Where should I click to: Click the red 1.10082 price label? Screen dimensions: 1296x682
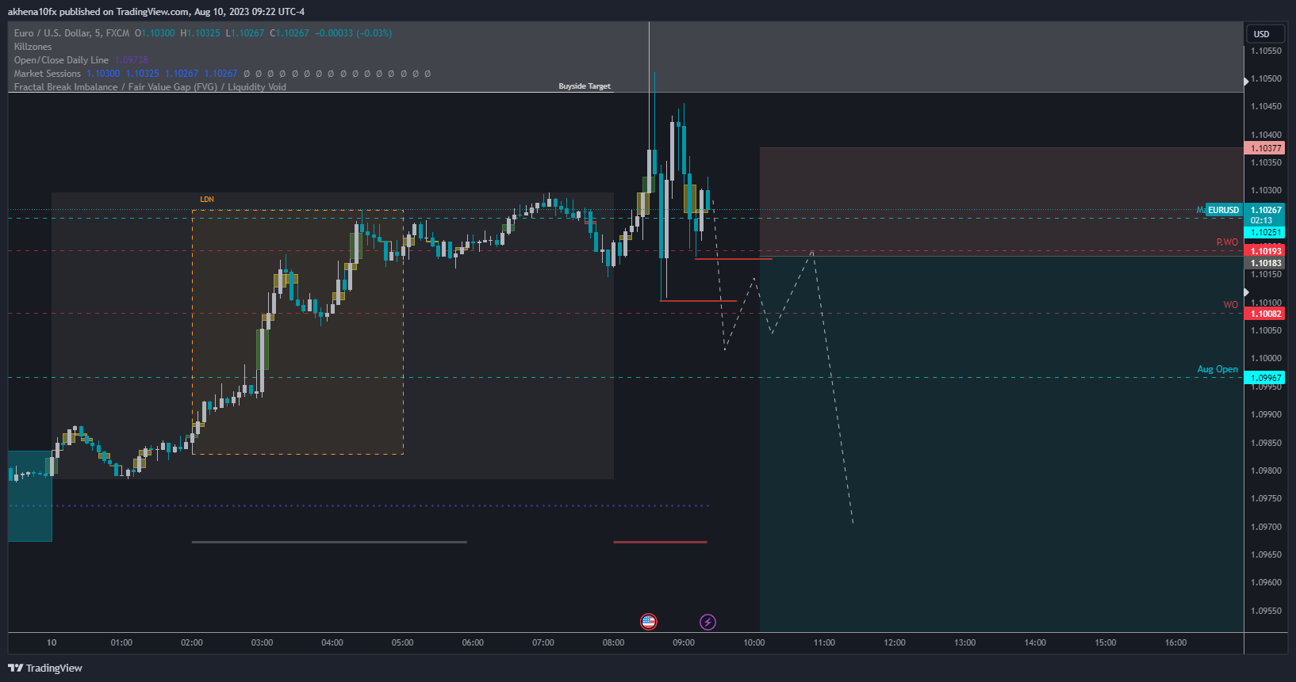point(1265,314)
